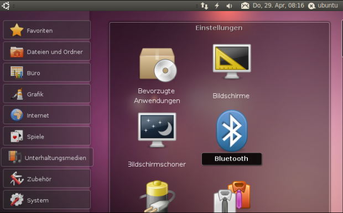343x213 pixels.
Task: Click the power lightning bolt indicator
Action: pos(217,6)
